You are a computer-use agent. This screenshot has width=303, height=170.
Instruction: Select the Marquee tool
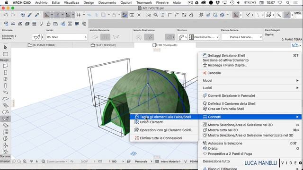click(x=5, y=54)
